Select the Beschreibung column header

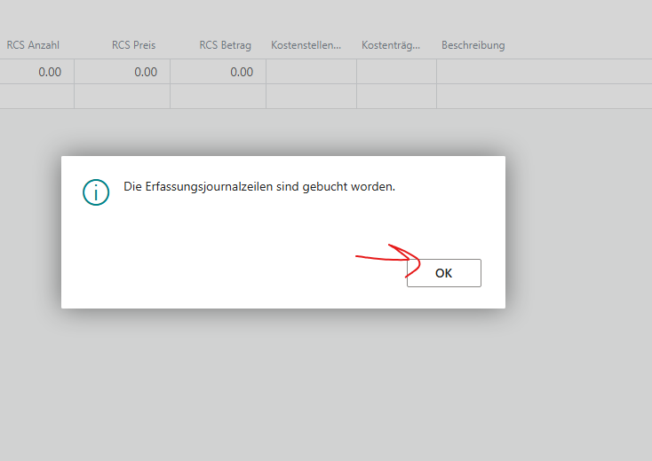pos(473,45)
